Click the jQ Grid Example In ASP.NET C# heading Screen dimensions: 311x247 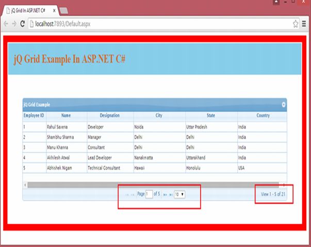pos(70,59)
